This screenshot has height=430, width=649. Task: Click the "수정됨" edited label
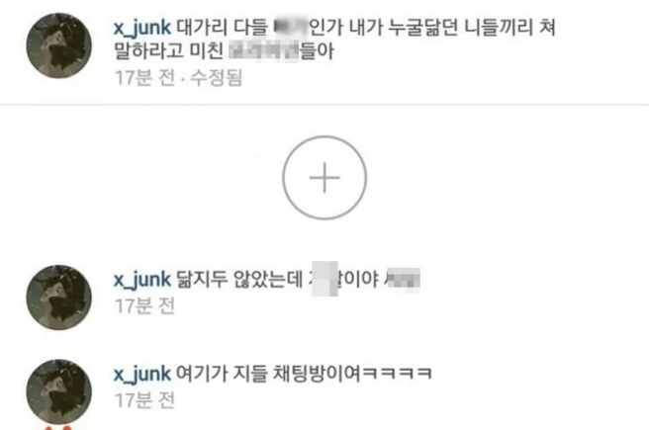tap(216, 78)
